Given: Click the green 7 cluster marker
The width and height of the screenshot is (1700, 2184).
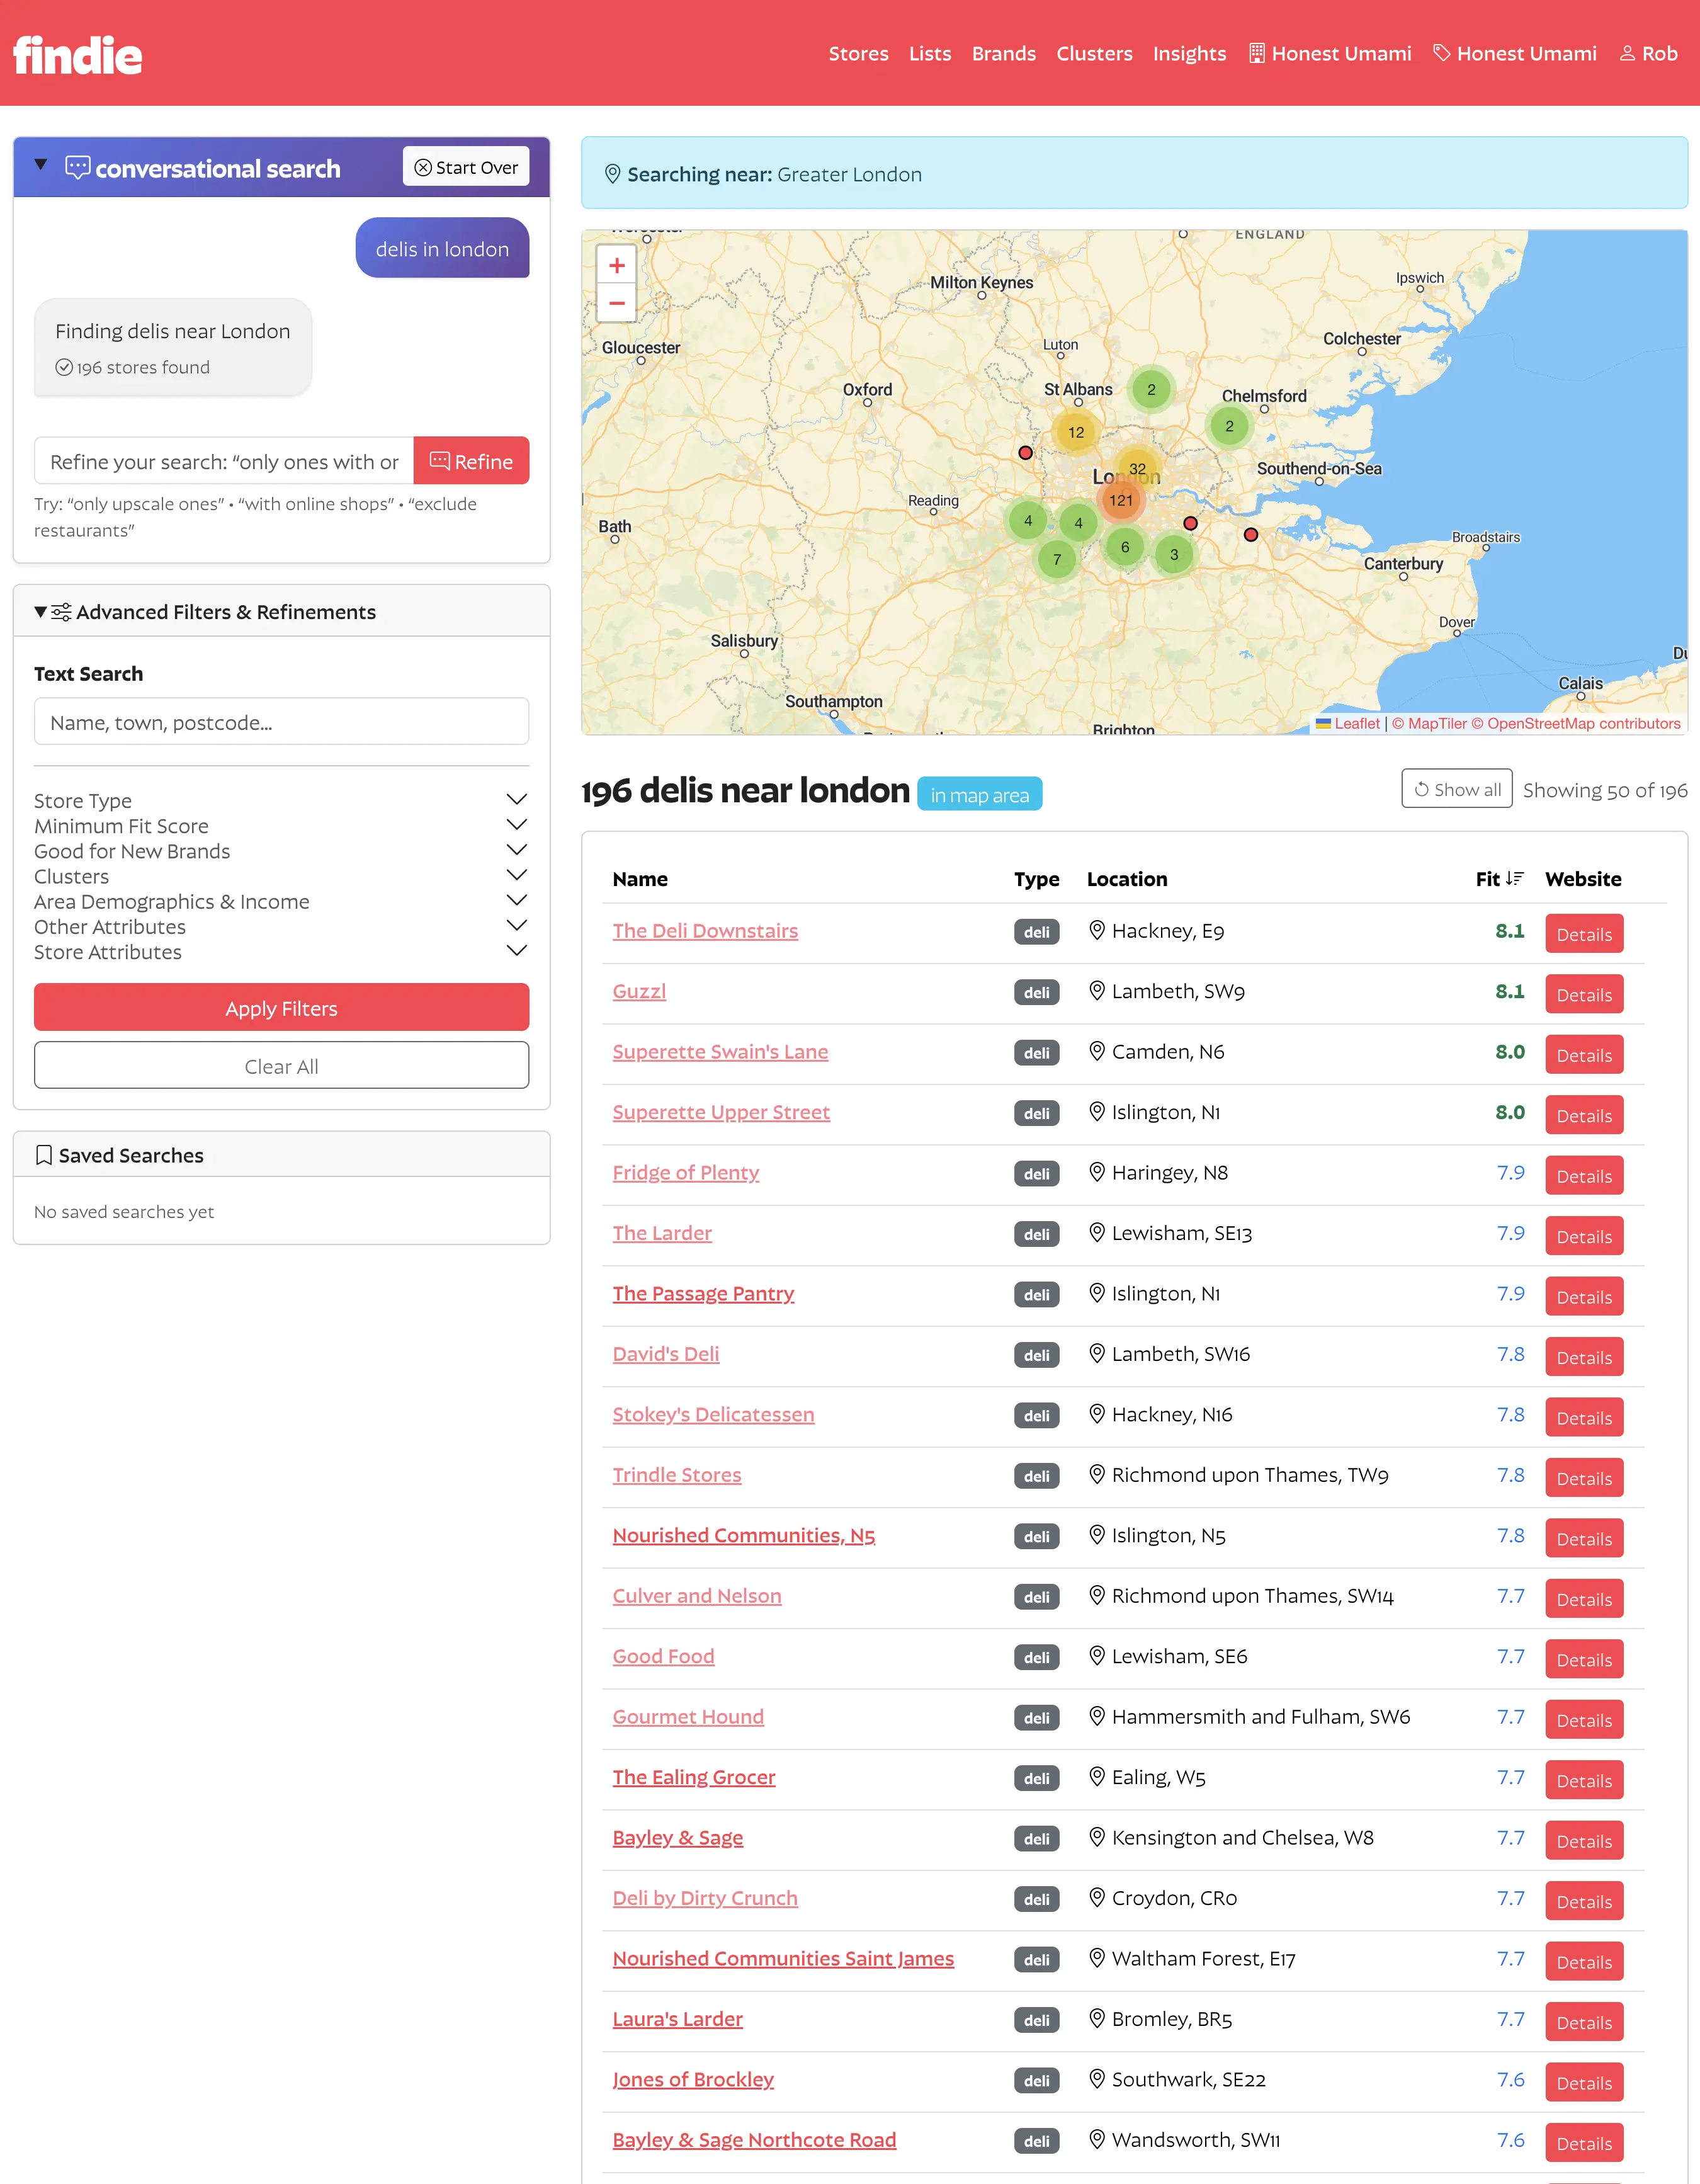Looking at the screenshot, I should [x=1056, y=559].
